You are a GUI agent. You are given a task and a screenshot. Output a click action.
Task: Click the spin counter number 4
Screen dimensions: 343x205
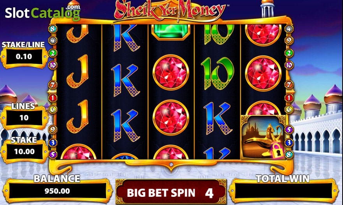[209, 193]
